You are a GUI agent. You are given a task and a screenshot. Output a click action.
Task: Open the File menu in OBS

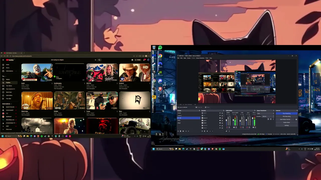pyautogui.click(x=178, y=58)
